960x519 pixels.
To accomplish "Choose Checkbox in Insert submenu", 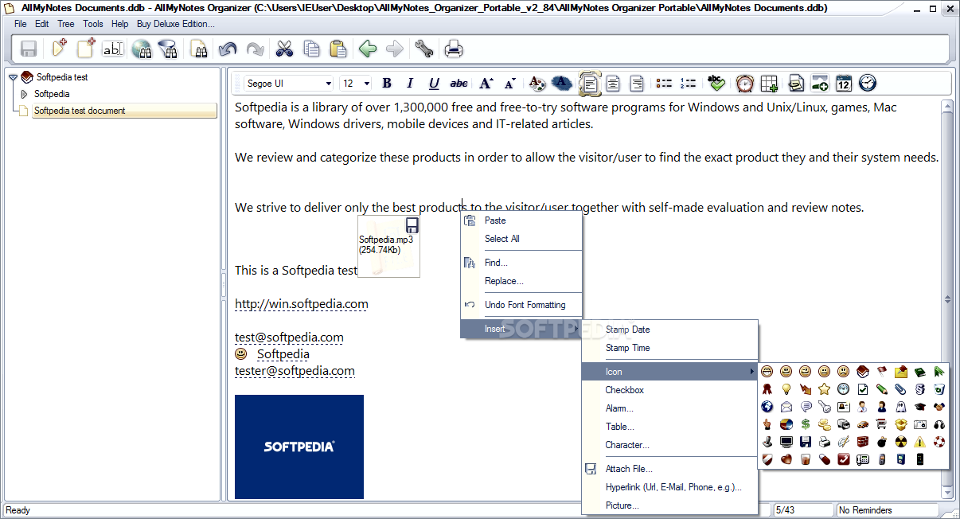I will click(669, 390).
